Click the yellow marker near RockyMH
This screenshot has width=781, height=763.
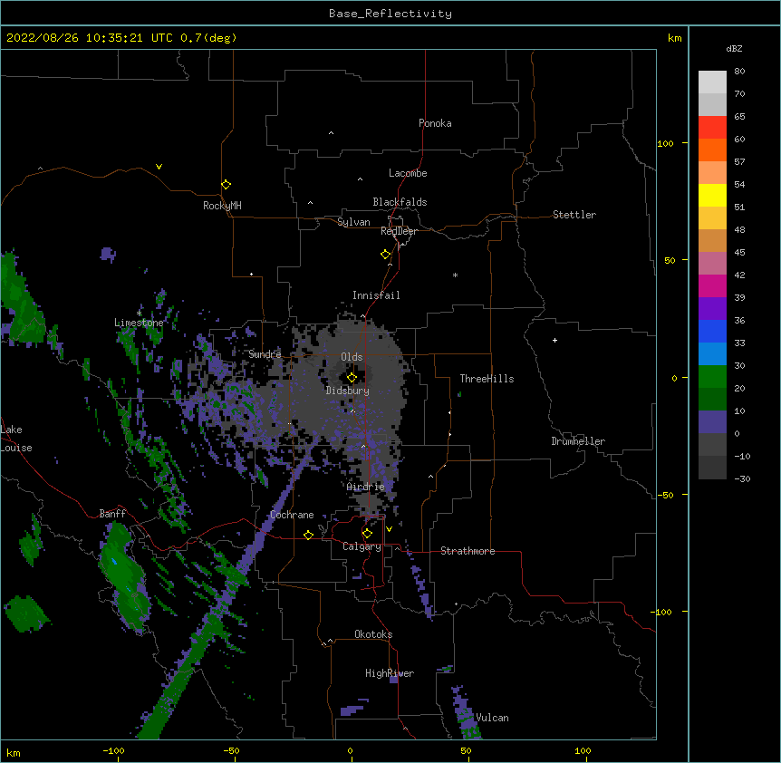pos(226,184)
